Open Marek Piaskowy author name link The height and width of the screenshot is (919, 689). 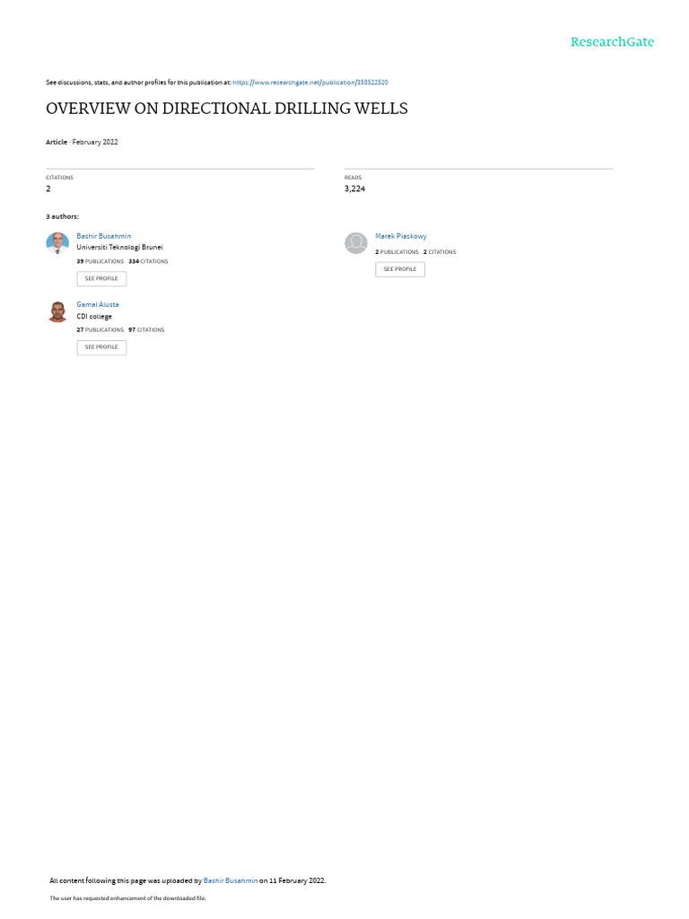click(401, 236)
